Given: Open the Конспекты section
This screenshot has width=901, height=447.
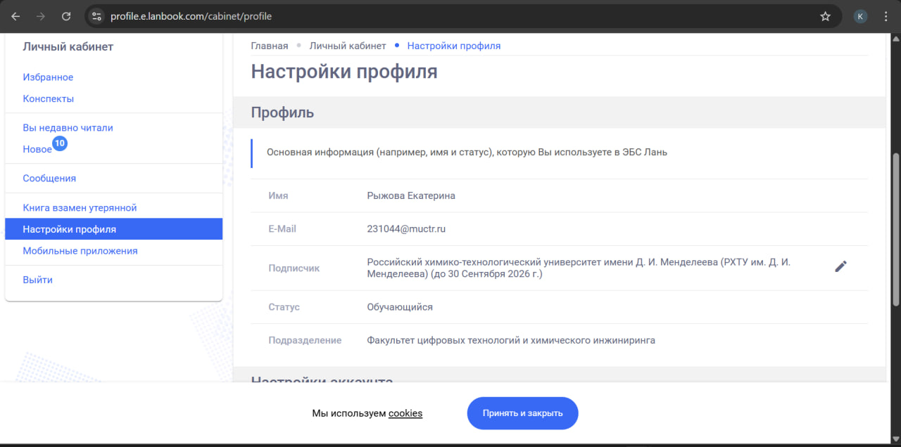Looking at the screenshot, I should coord(49,98).
